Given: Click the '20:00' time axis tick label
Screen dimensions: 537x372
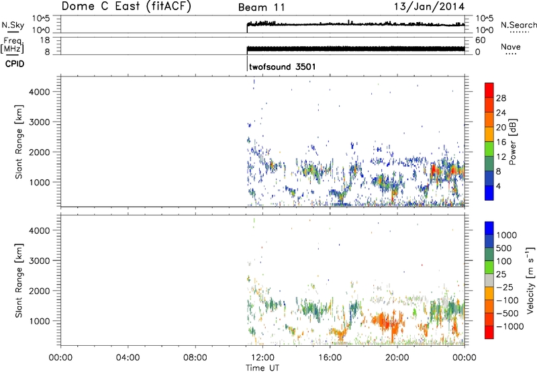Looking at the screenshot, I should coord(397,358).
